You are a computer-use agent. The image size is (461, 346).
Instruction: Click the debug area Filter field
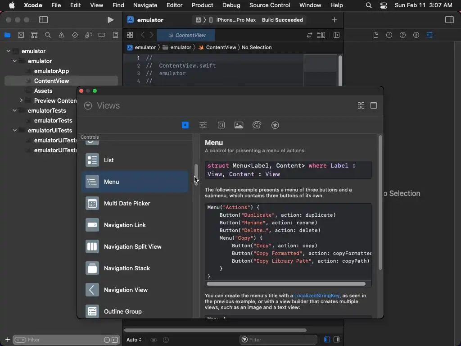(x=278, y=340)
